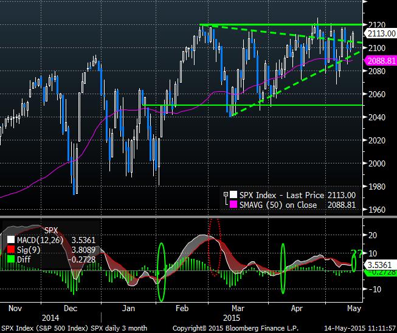
Task: Click the white 2113.00 last price axis tag
Action: (381, 33)
